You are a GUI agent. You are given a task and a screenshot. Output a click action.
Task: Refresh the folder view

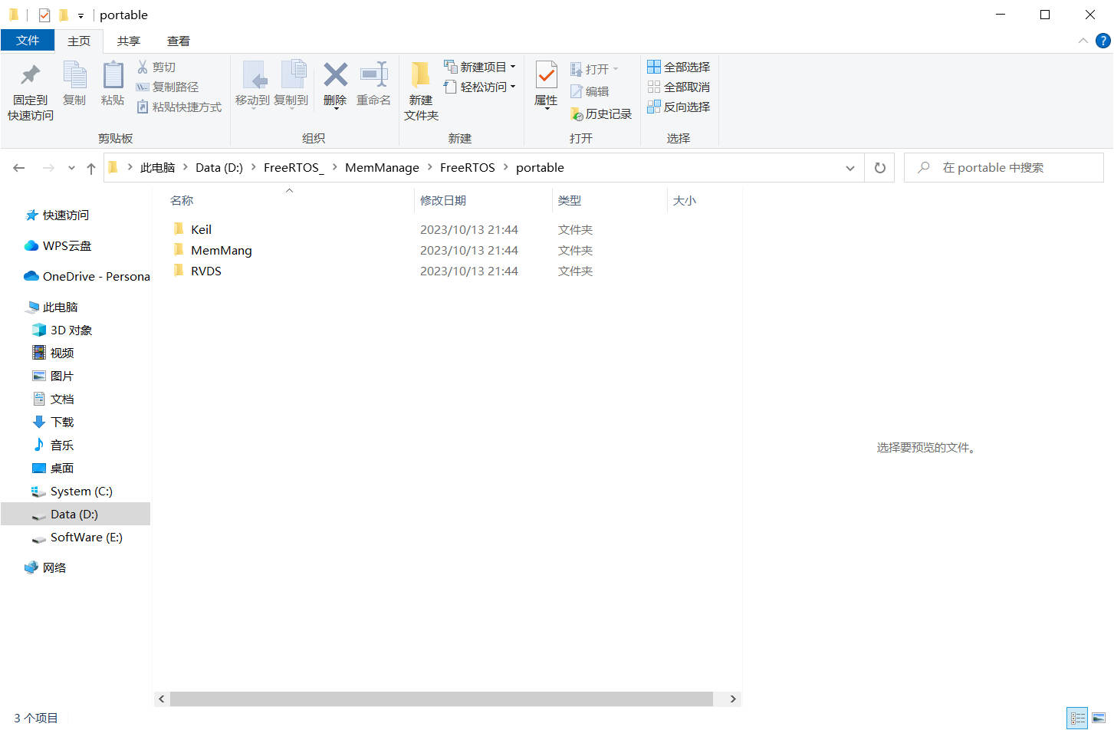[879, 167]
